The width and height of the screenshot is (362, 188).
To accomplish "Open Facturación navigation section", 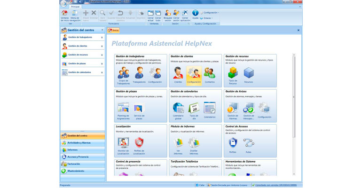I will (83, 164).
